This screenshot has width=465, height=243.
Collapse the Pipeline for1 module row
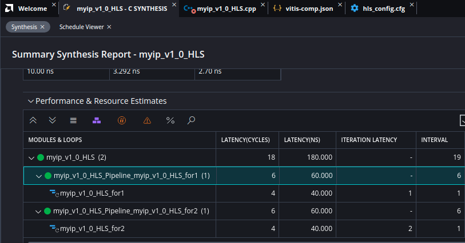[39, 176]
